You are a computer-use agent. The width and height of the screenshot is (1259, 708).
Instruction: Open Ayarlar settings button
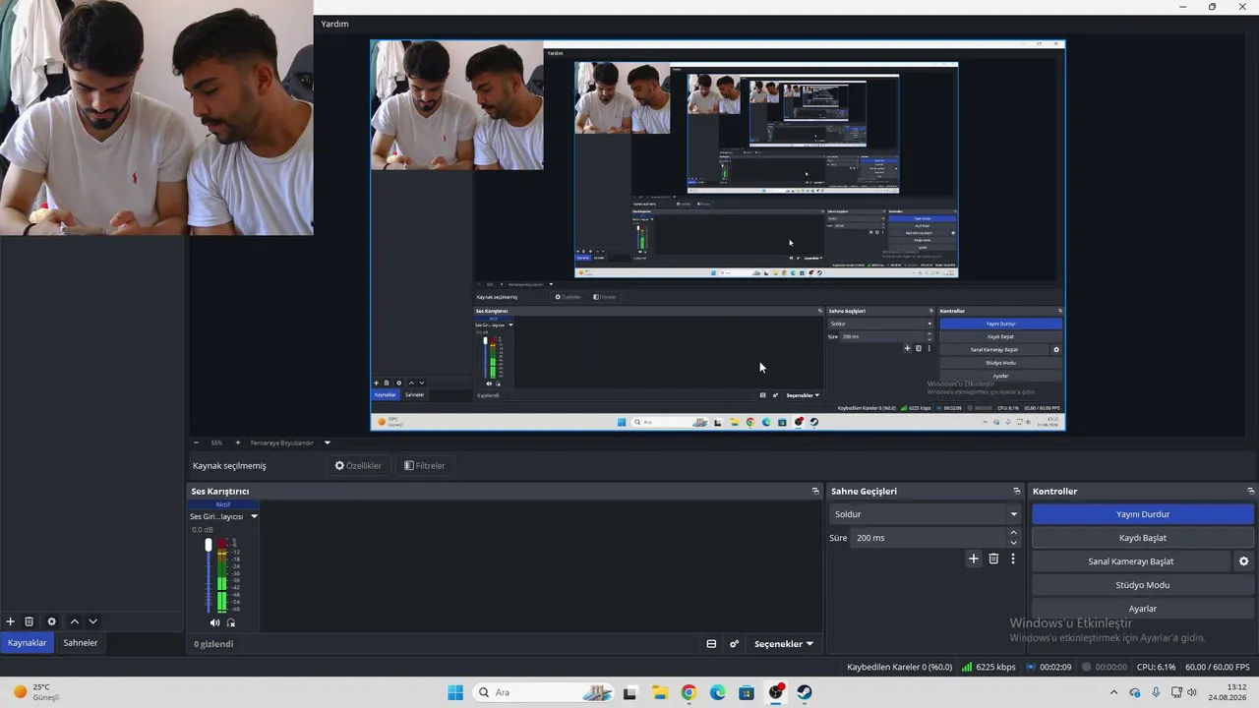tap(1143, 609)
